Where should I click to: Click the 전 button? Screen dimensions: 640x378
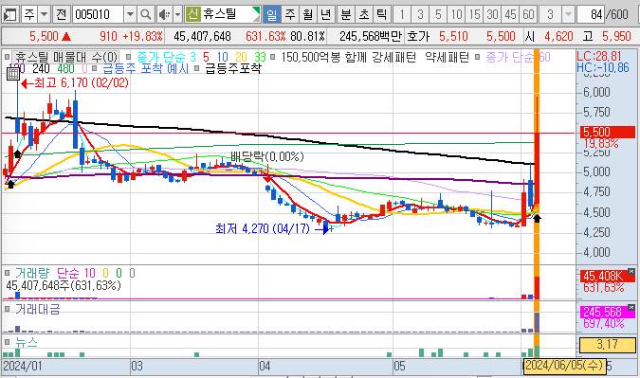pyautogui.click(x=61, y=15)
